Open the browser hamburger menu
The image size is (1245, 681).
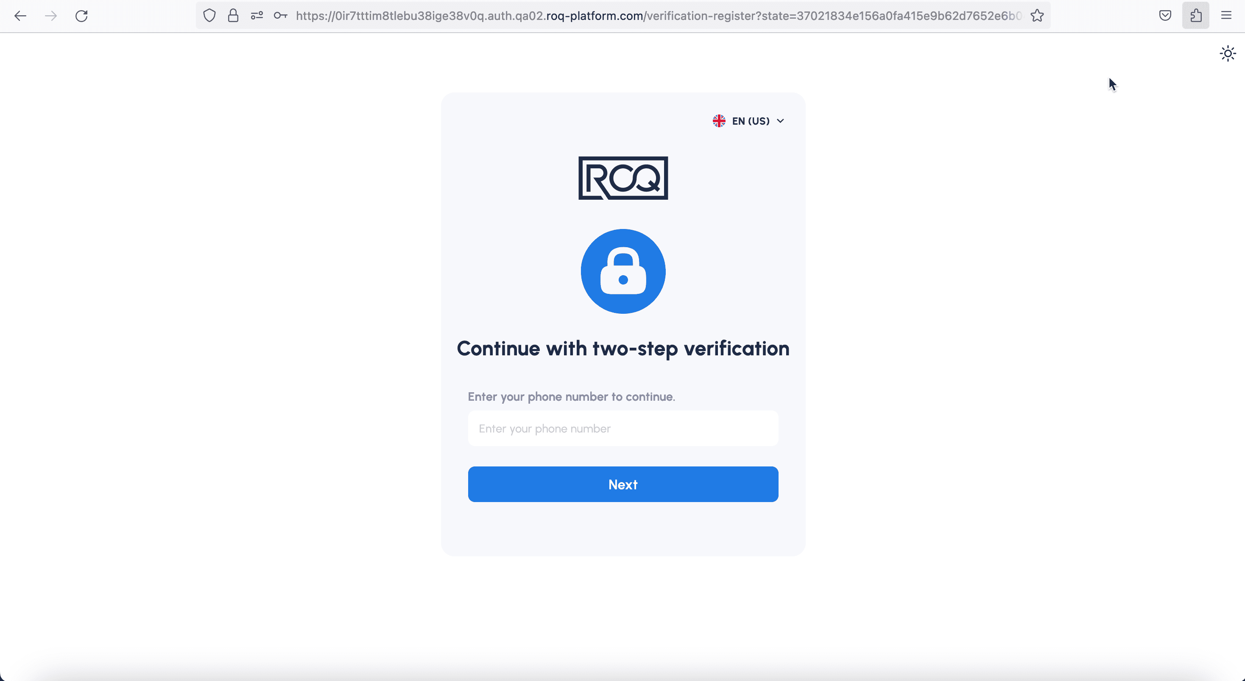[1226, 16]
